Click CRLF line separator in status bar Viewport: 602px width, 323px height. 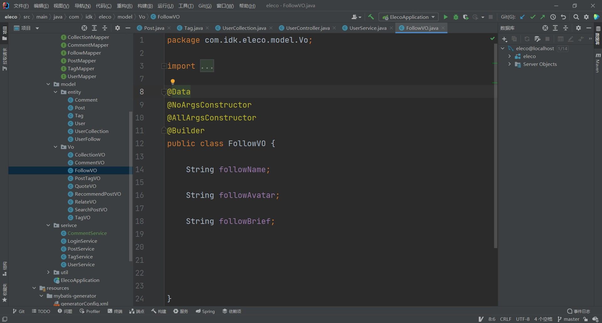(x=505, y=319)
